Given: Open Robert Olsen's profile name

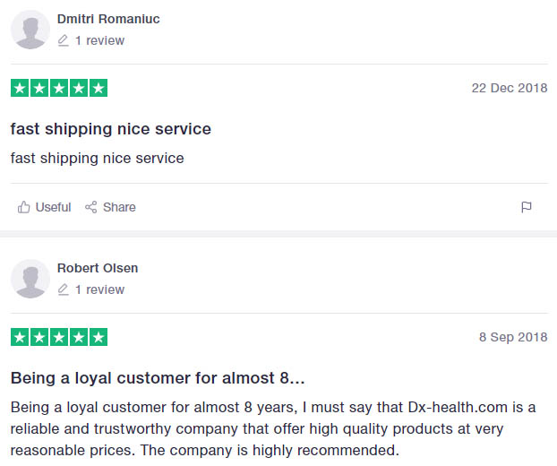Looking at the screenshot, I should click(98, 268).
